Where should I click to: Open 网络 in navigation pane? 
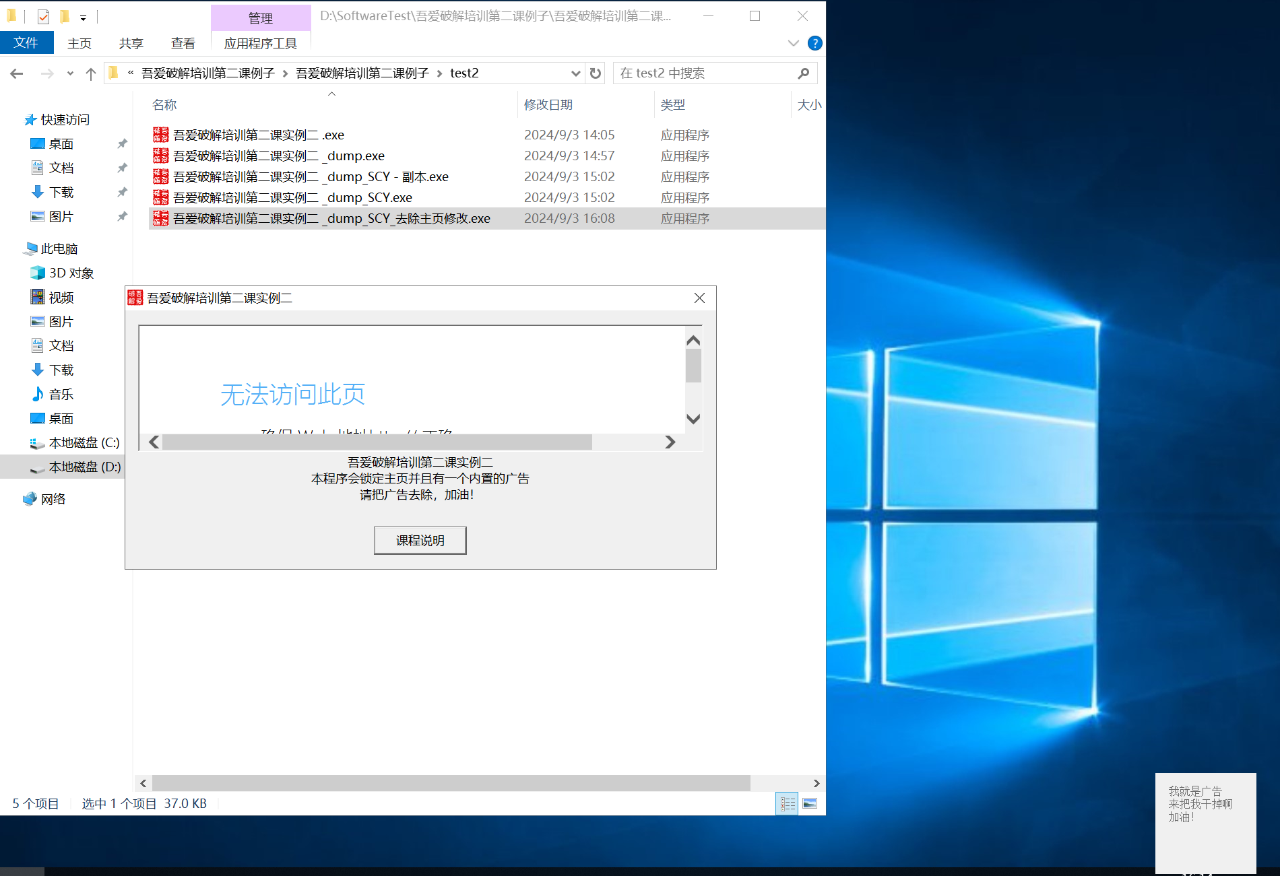53,499
